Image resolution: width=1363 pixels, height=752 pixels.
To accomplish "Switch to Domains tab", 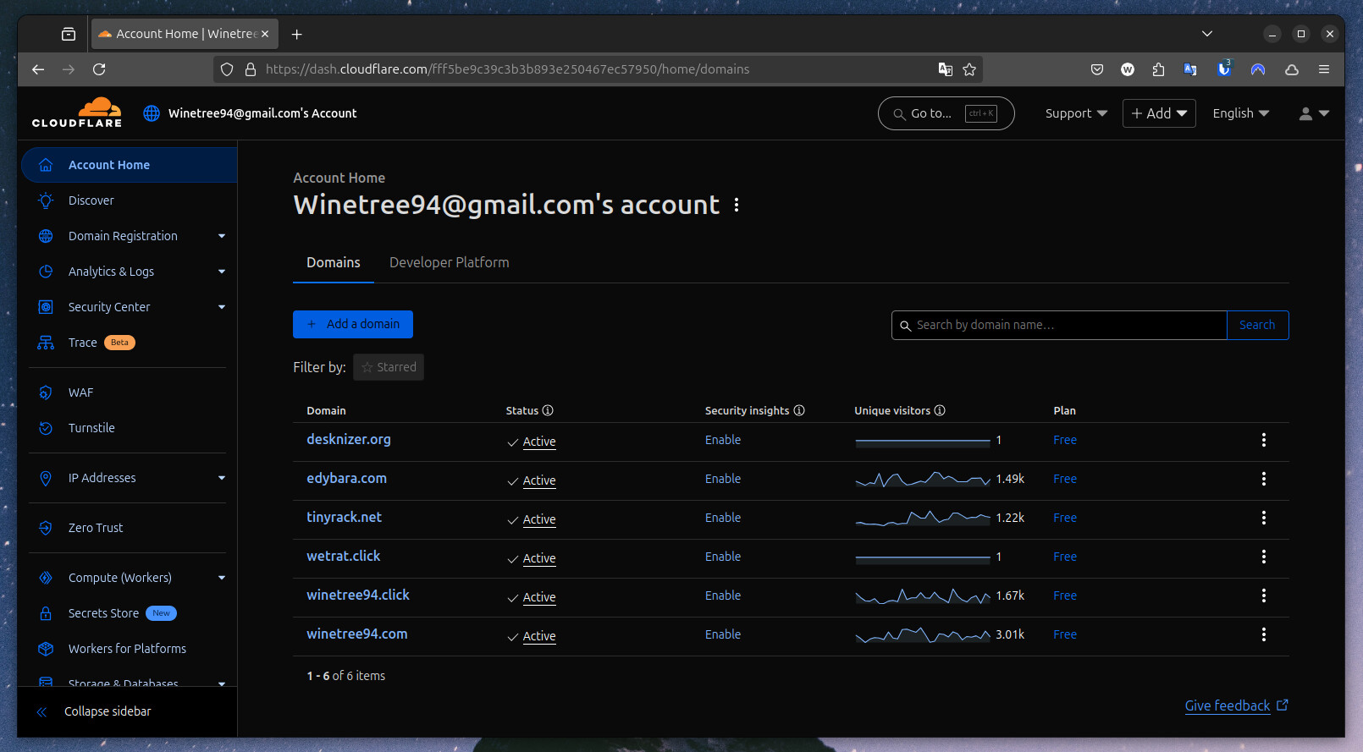I will (334, 263).
